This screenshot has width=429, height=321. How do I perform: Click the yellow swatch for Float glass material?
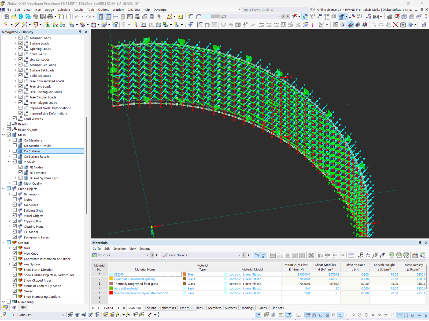[x=111, y=279]
